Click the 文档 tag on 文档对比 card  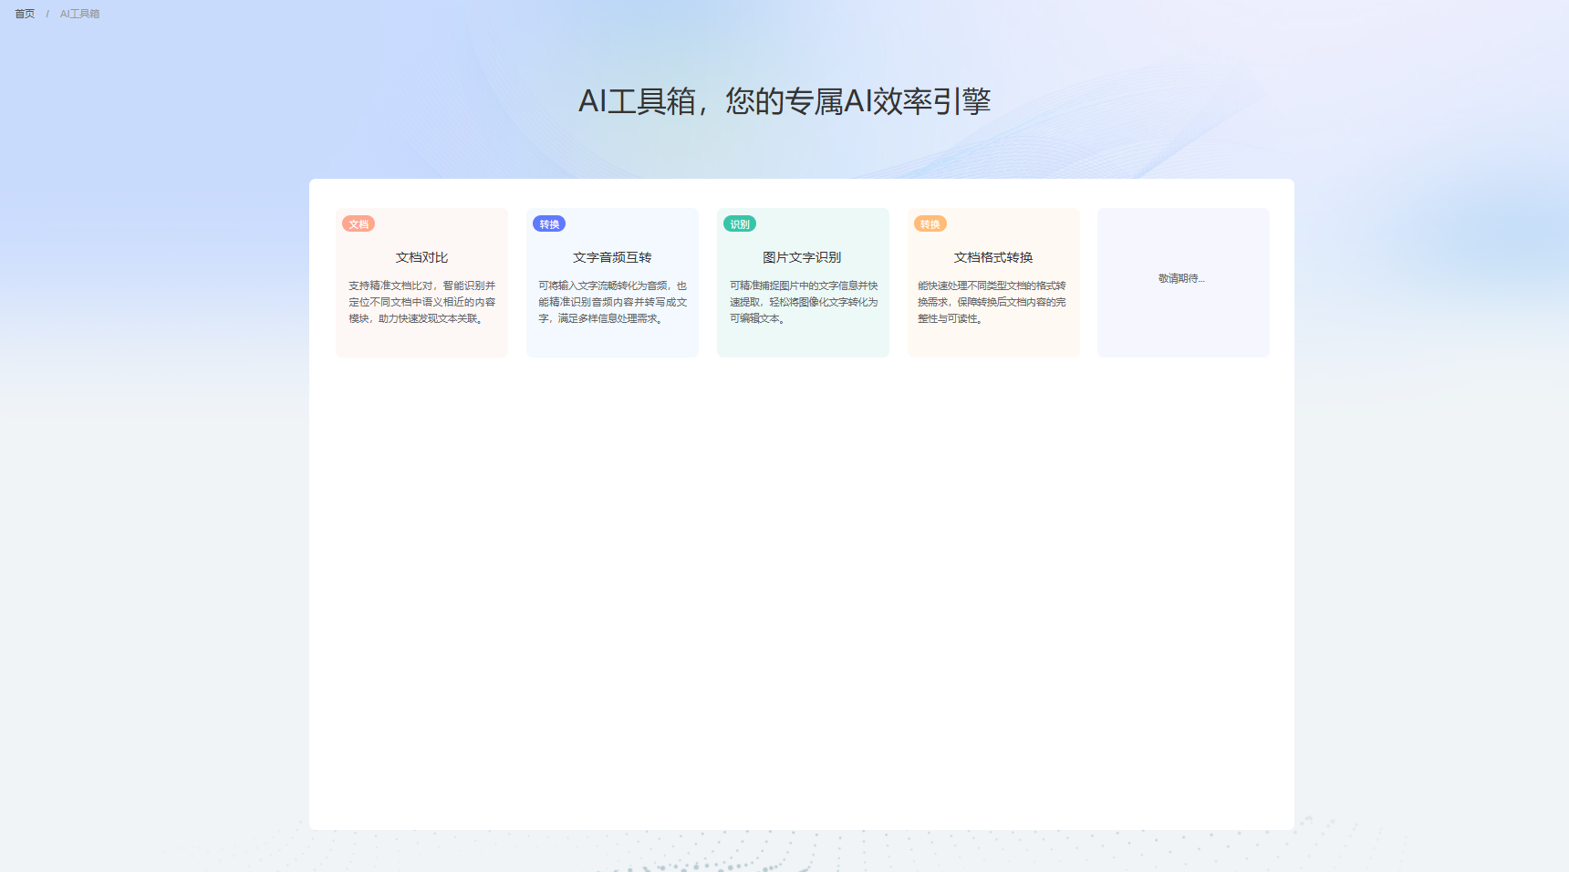(x=358, y=223)
